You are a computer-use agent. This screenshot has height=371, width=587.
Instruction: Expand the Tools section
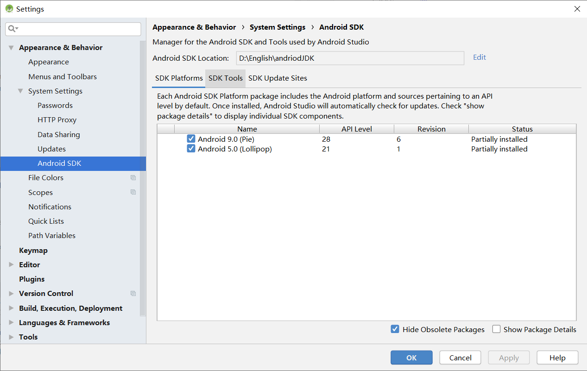(x=11, y=337)
